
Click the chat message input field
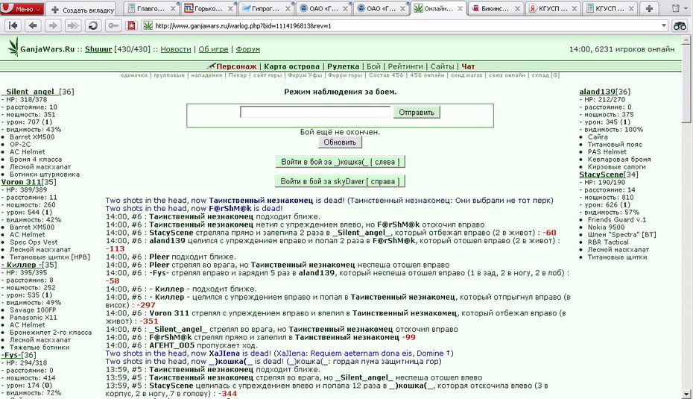315,112
